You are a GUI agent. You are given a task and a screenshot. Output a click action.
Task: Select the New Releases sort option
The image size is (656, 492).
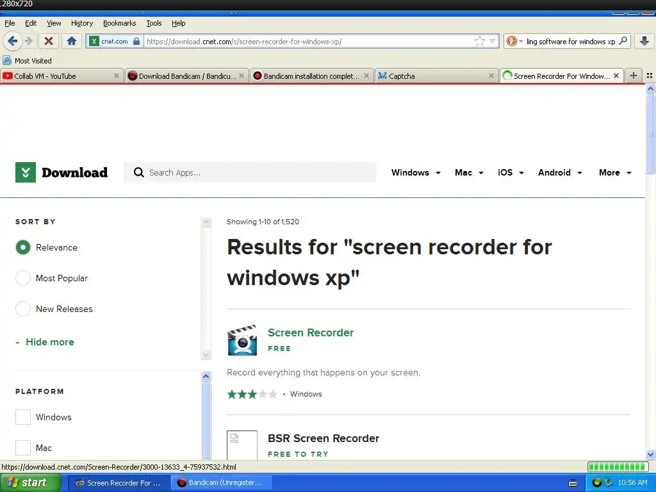(x=23, y=309)
